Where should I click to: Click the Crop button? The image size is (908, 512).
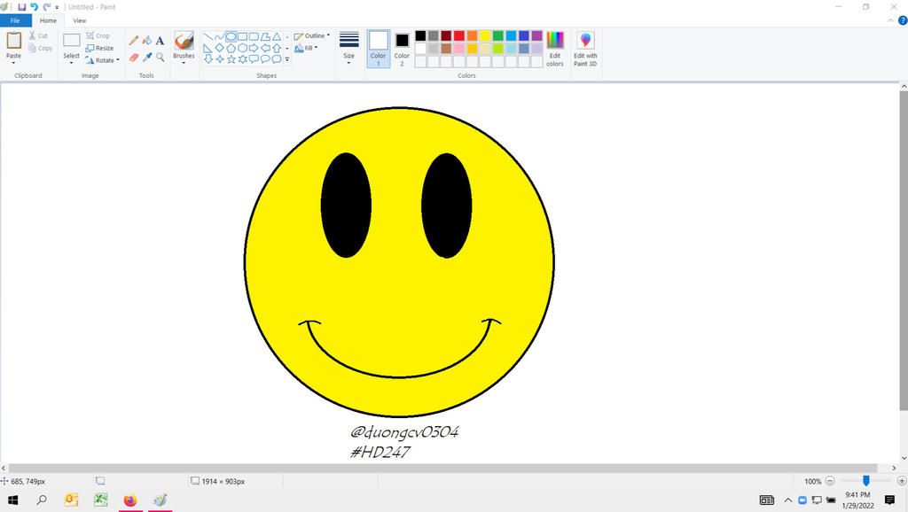(x=98, y=35)
